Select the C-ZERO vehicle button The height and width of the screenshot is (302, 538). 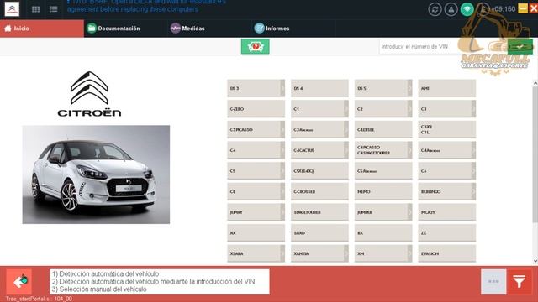[256, 109]
